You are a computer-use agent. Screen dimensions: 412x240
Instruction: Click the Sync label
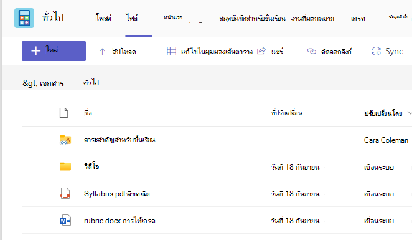(x=394, y=52)
